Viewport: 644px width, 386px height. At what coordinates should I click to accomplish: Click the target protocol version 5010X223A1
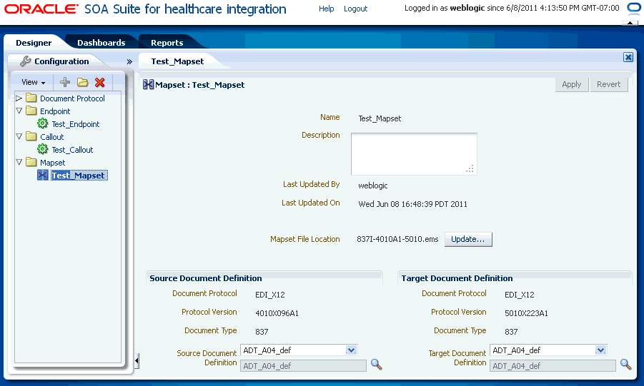pyautogui.click(x=526, y=313)
